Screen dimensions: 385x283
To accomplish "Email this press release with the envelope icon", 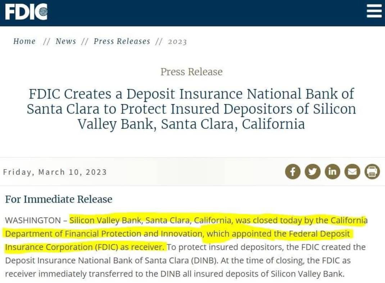I will click(x=352, y=172).
